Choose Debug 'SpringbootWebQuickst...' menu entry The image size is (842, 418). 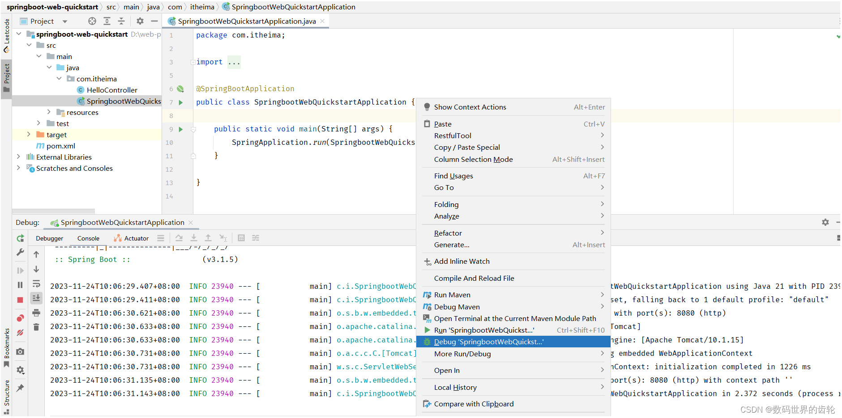(513, 342)
